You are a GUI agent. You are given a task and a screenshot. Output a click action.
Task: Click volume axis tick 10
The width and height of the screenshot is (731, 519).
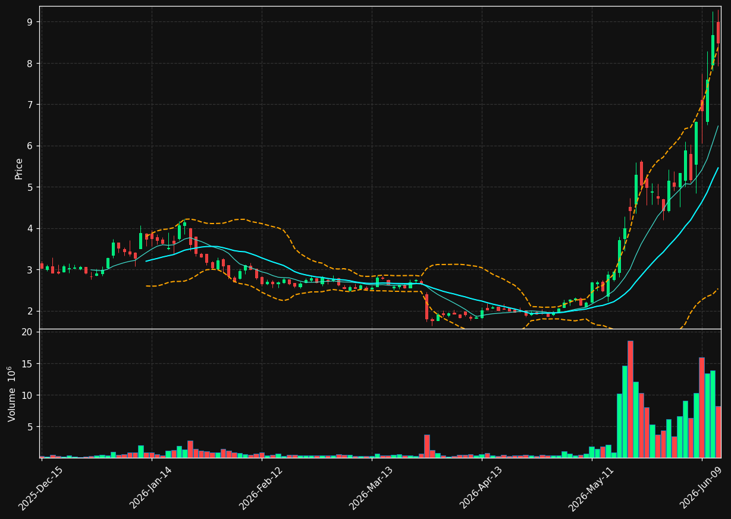[x=27, y=395]
